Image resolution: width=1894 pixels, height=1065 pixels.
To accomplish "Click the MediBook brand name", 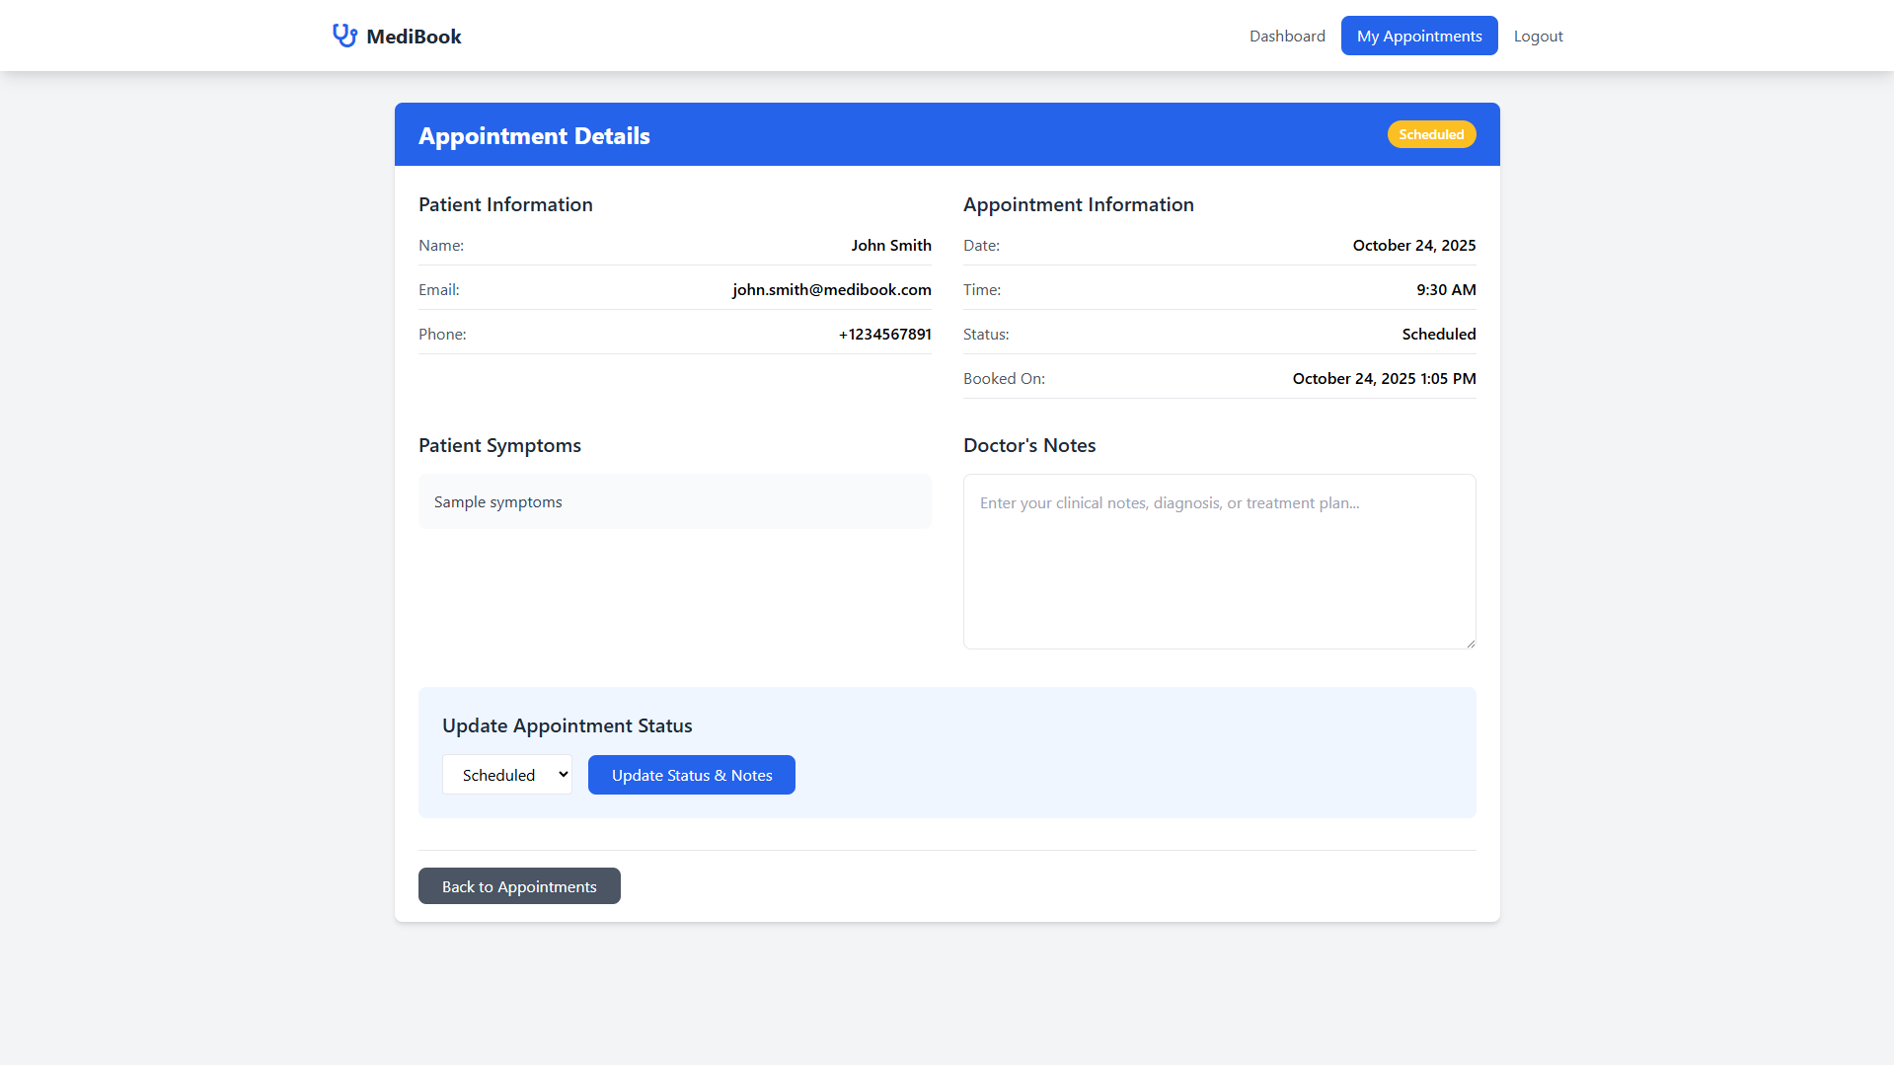I will (x=414, y=37).
